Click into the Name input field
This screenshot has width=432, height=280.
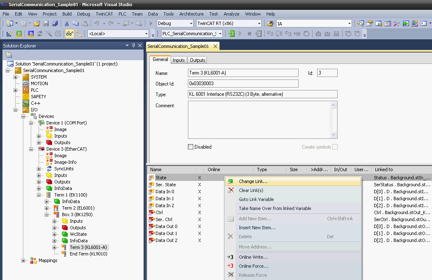243,73
